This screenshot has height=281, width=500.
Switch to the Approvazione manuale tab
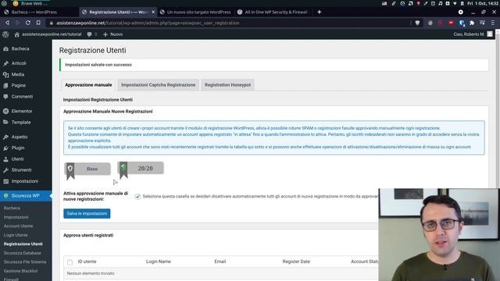click(x=88, y=85)
